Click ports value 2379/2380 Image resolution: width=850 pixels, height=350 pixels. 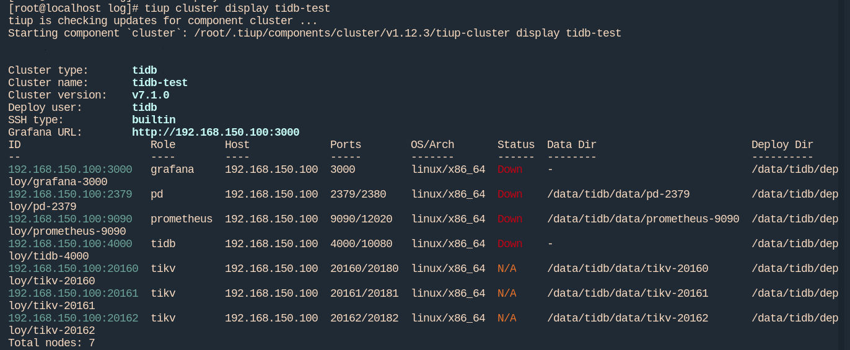click(358, 194)
